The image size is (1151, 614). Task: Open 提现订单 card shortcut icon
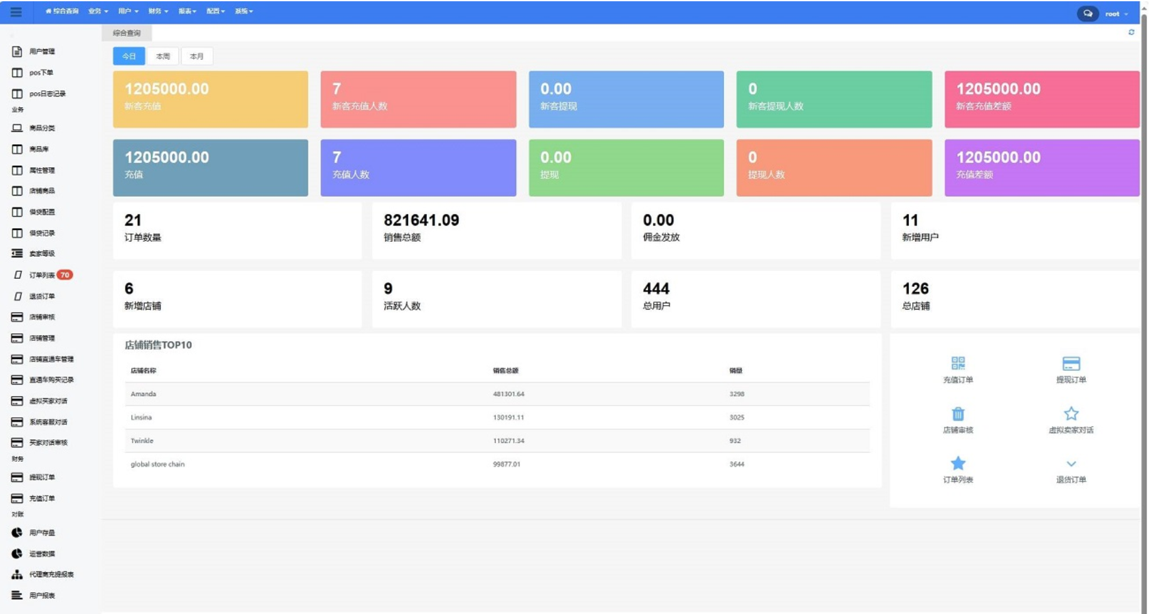click(1071, 363)
